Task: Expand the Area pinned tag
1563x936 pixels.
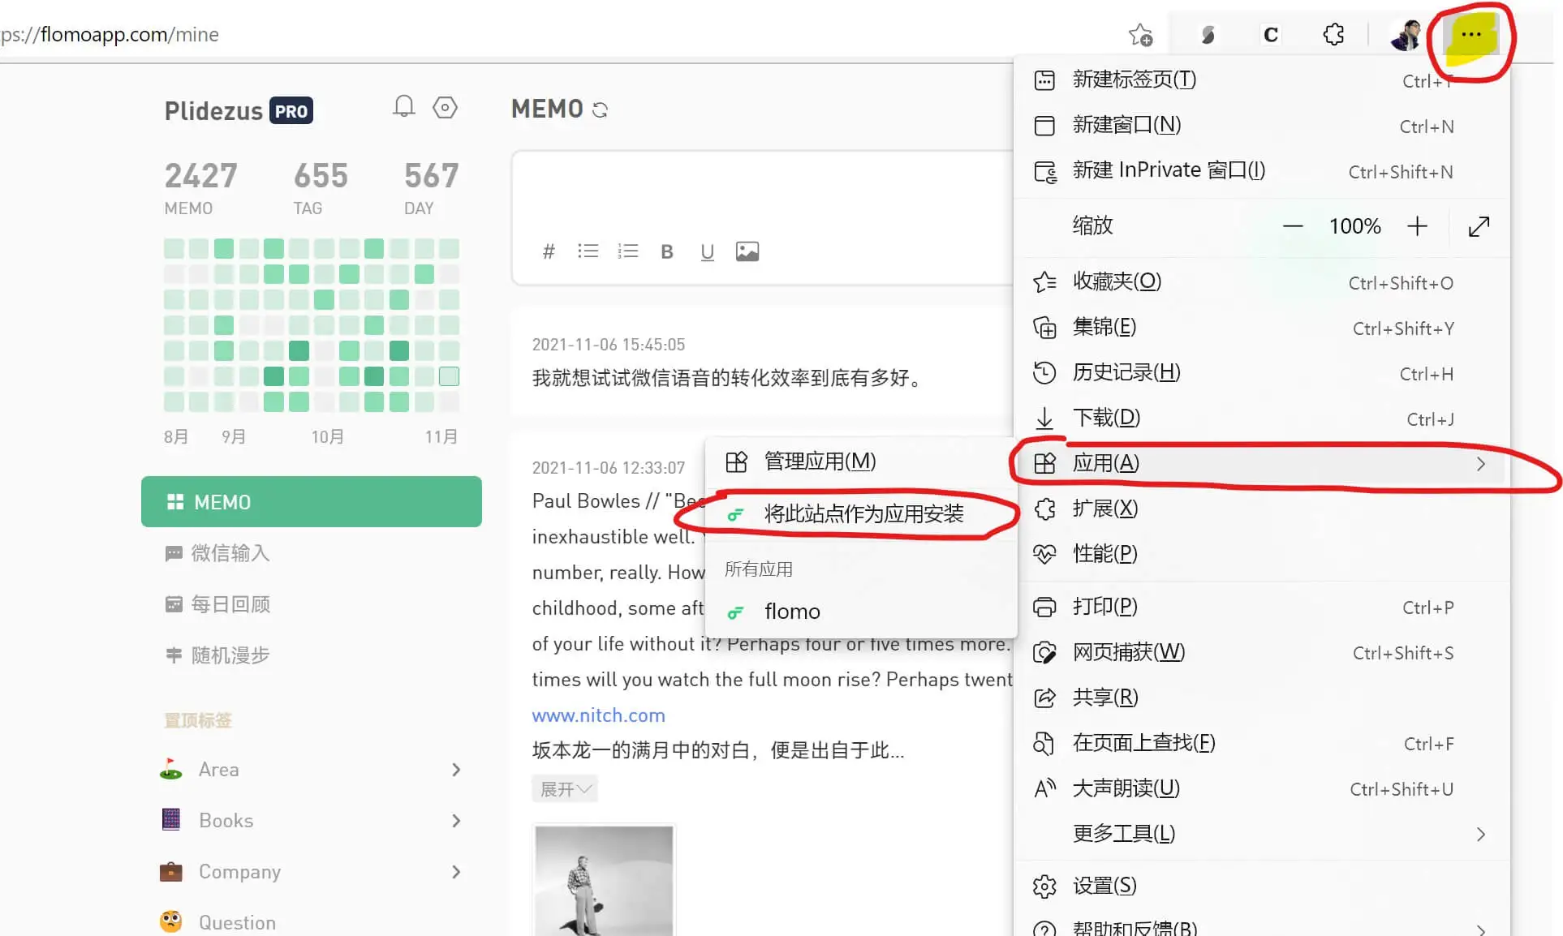Action: [456, 770]
